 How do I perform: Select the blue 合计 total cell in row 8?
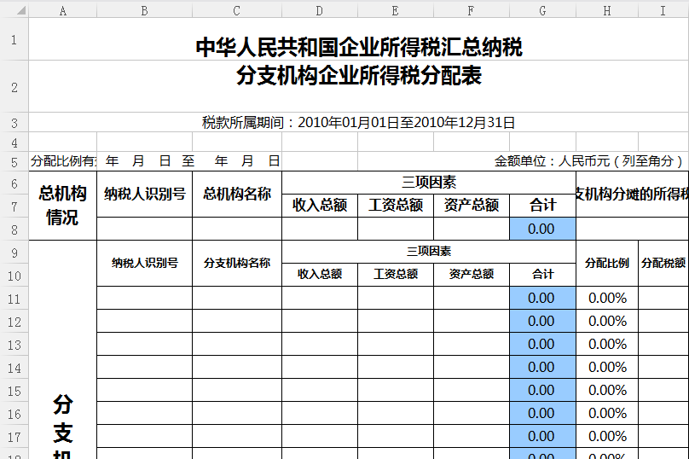pos(542,229)
